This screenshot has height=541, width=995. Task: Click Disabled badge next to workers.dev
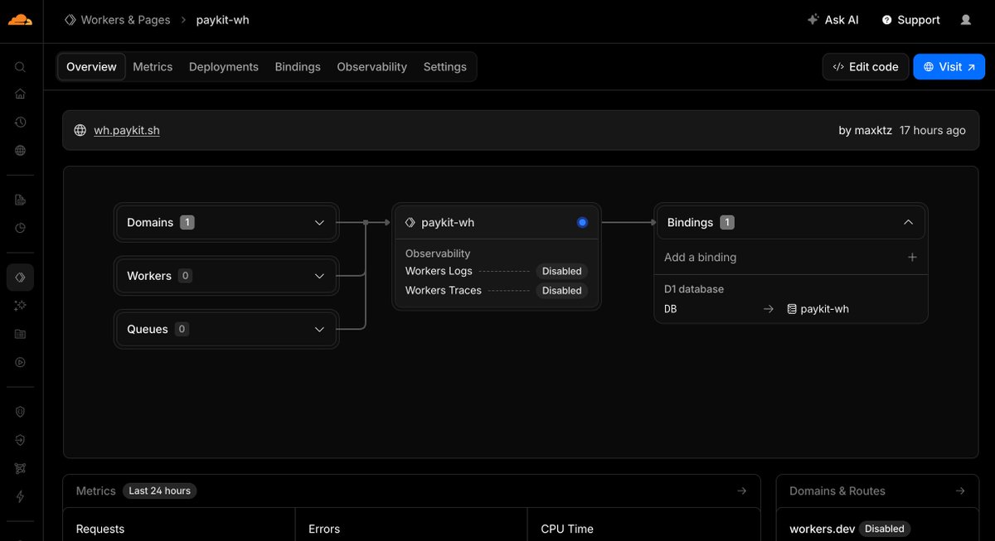(885, 529)
